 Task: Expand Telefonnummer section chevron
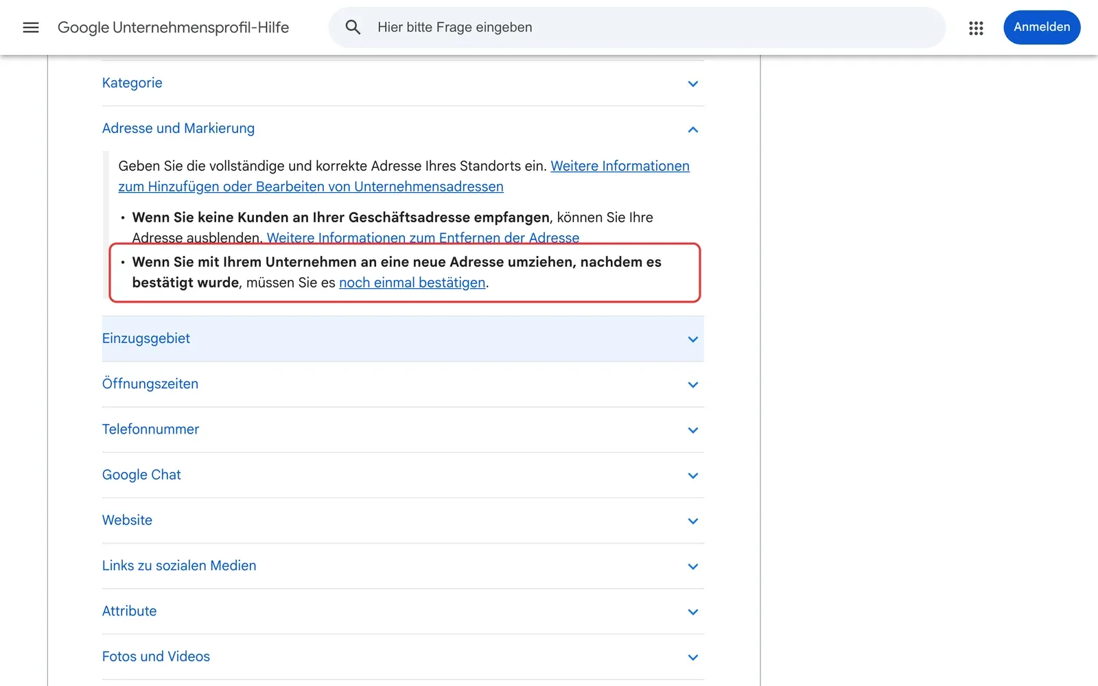(693, 430)
